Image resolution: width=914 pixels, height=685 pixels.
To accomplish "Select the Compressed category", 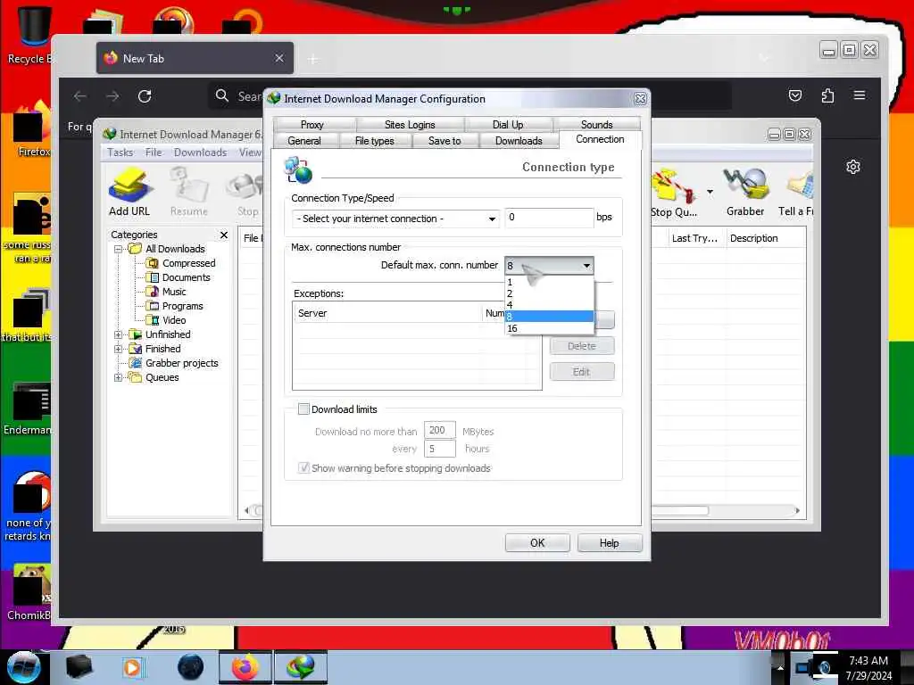I will (188, 263).
